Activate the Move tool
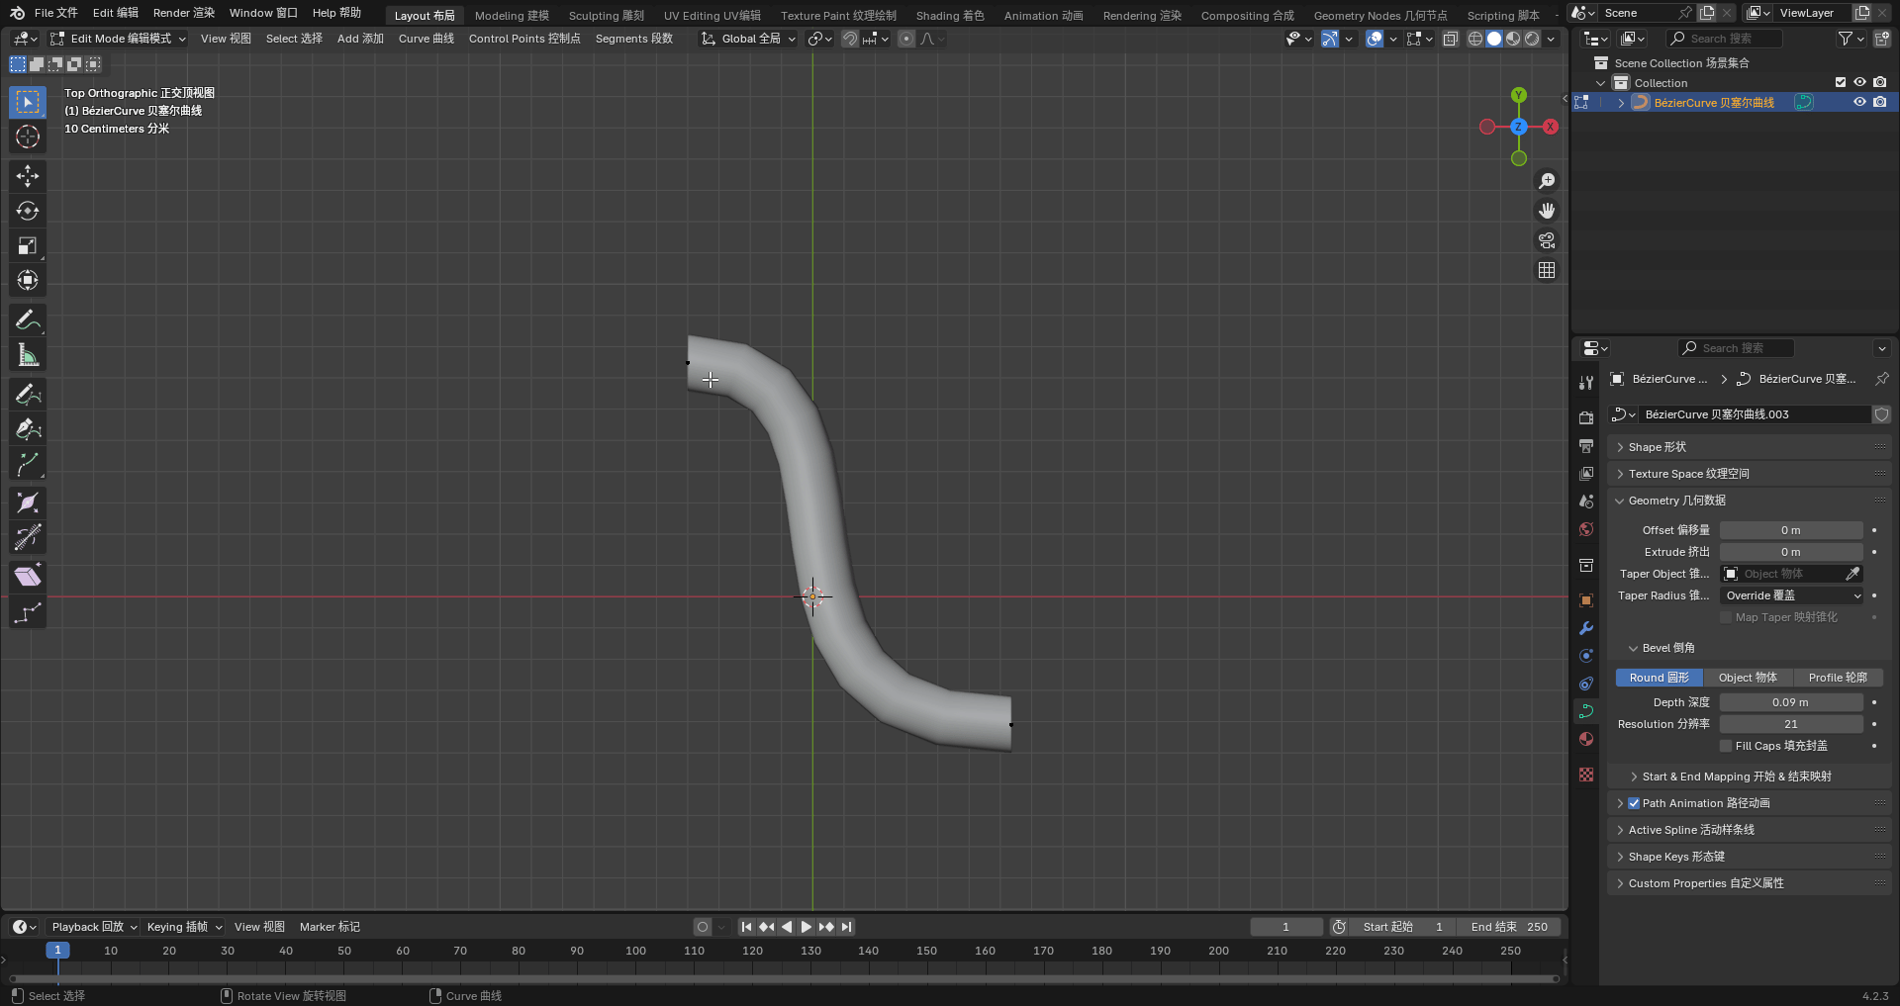This screenshot has height=1006, width=1900. coord(28,176)
